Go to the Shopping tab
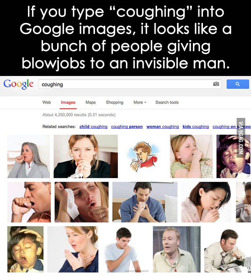Screen dimensions: 251x276 coord(115,102)
